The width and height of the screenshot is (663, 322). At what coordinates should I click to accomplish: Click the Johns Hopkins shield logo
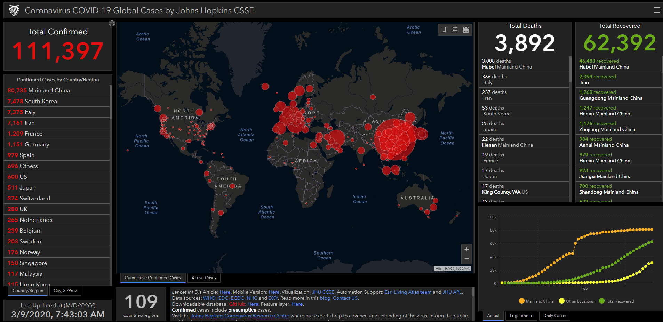[14, 10]
